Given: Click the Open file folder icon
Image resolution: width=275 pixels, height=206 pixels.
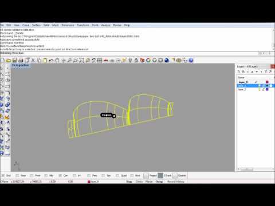Looking at the screenshot, I should [x=9, y=61].
